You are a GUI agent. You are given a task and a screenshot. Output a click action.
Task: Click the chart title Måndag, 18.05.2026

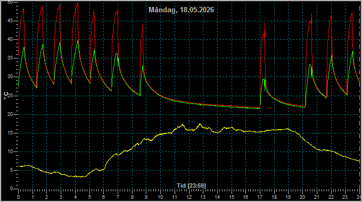pyautogui.click(x=181, y=10)
